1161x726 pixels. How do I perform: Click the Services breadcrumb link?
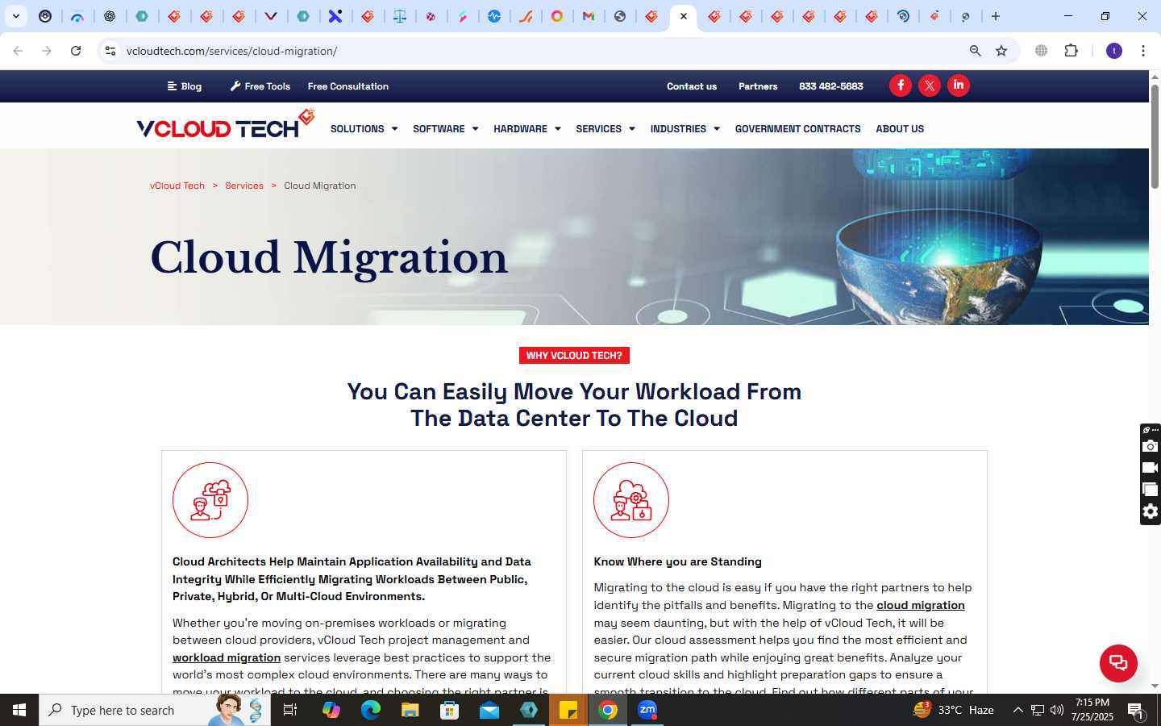pos(244,186)
